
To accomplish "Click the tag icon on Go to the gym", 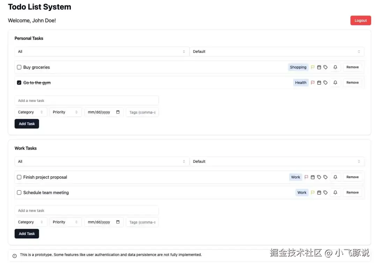I will 325,83.
